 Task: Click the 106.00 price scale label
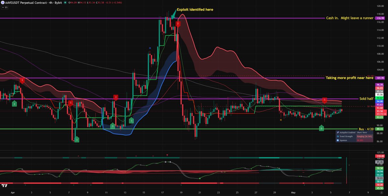[380, 62]
